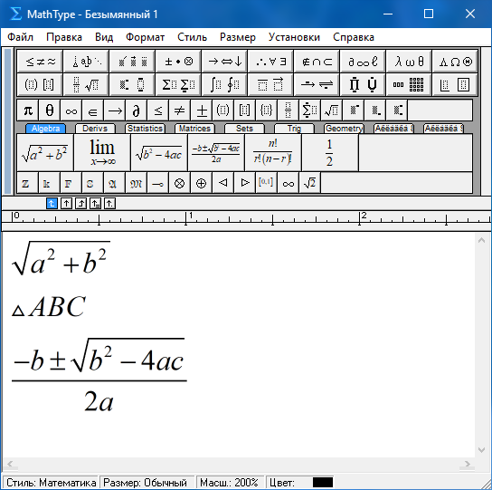492x490 pixels.
Task: Open the Формат menu
Action: click(145, 37)
